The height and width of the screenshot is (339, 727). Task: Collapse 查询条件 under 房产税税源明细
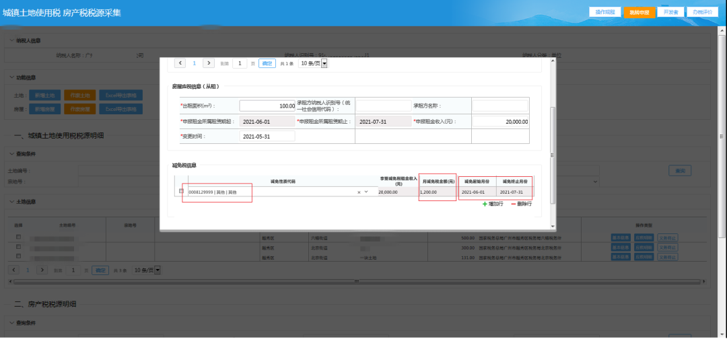point(11,323)
